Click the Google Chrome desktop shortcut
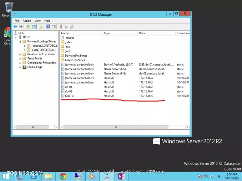 [7, 36]
